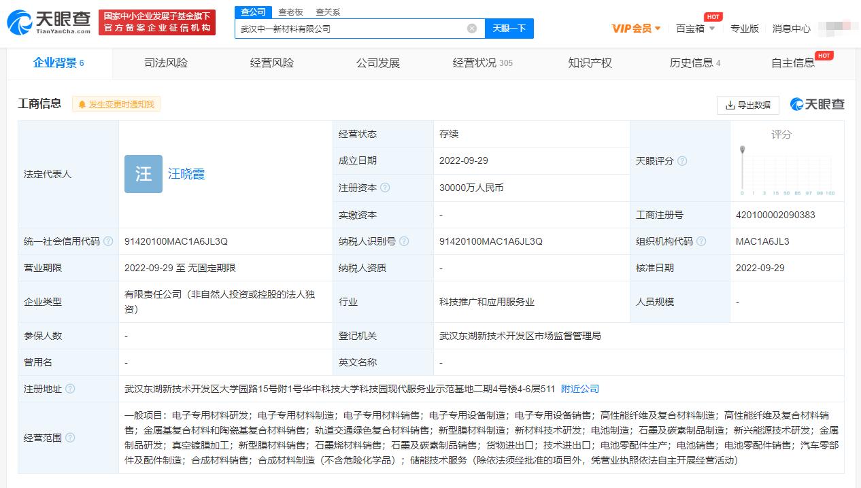
Task: Click help icon next to 组织机构代码
Action: [701, 241]
